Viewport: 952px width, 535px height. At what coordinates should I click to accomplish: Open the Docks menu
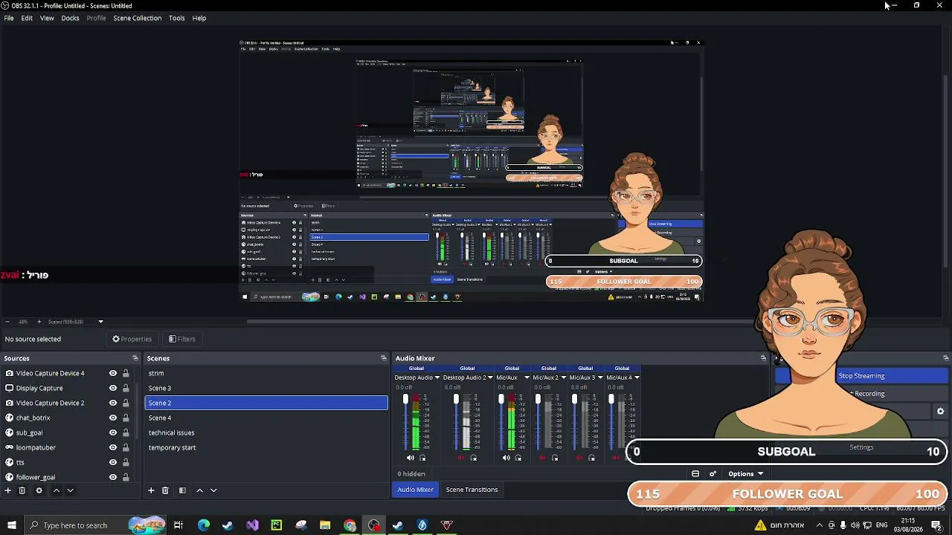pos(70,18)
